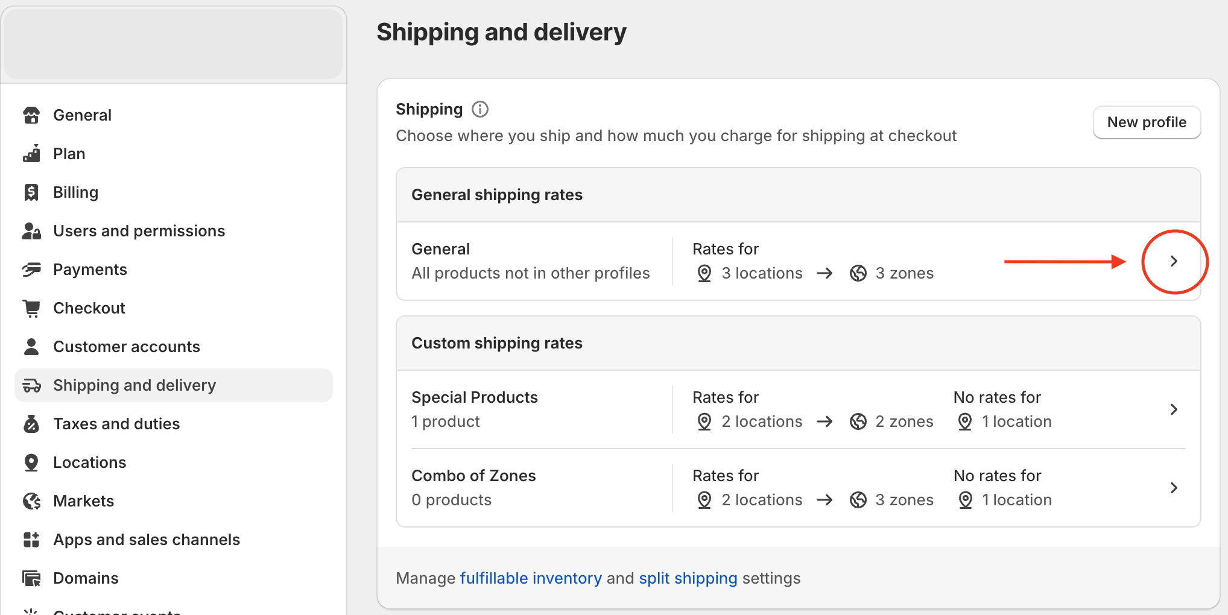
Task: Open Users and permissions settings
Action: tap(139, 231)
